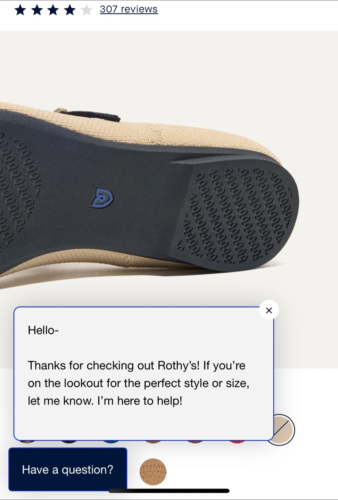Click the chat message about perfect style
This screenshot has width=338, height=500.
tap(139, 383)
